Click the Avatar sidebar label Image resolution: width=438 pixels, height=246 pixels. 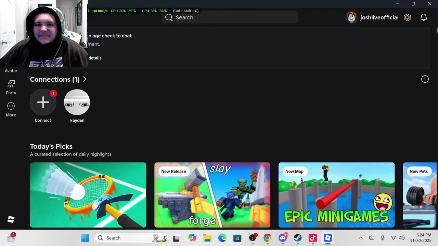pos(11,71)
